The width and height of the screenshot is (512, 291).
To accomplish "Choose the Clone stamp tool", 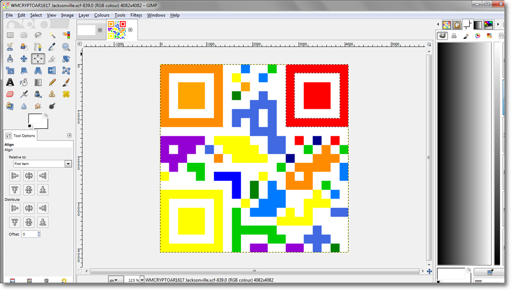I will click(52, 94).
